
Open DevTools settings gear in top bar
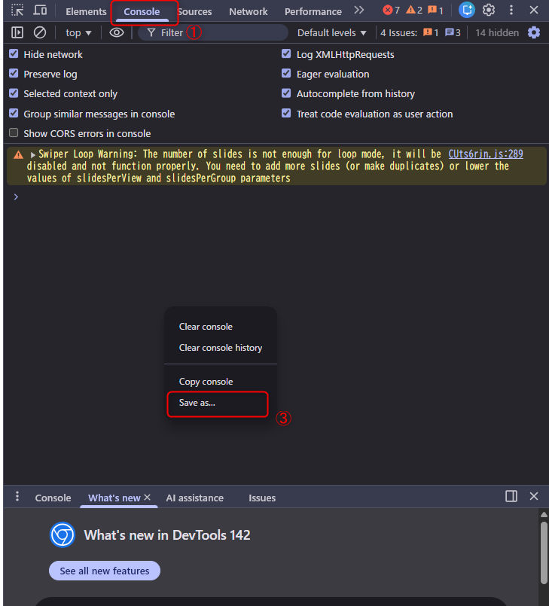point(489,11)
